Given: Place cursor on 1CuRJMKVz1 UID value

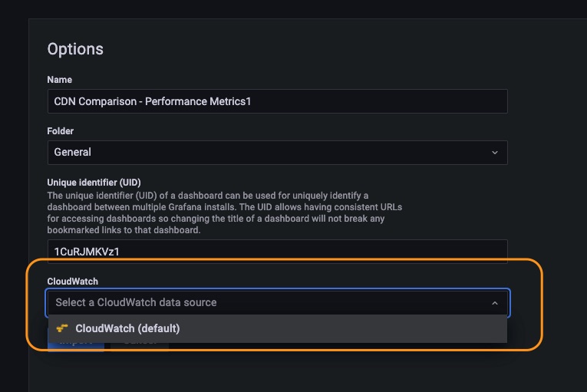Looking at the screenshot, I should point(87,252).
